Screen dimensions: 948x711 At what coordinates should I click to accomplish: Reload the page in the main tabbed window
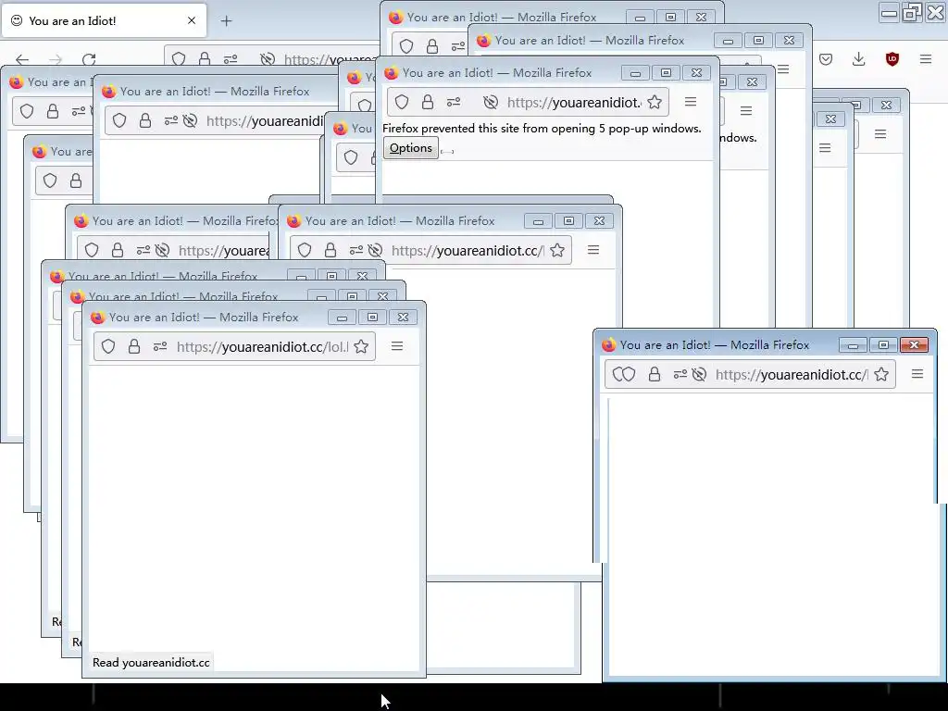[x=89, y=59]
